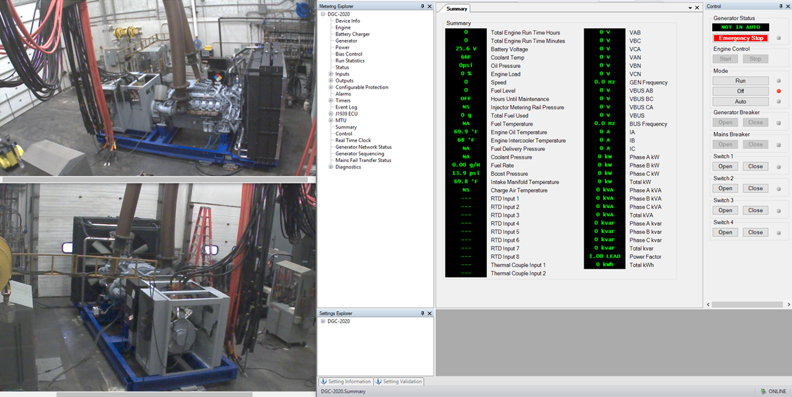The height and width of the screenshot is (397, 792).
Task: Expand DGC-2020 in Settings Explorer
Action: (323, 321)
